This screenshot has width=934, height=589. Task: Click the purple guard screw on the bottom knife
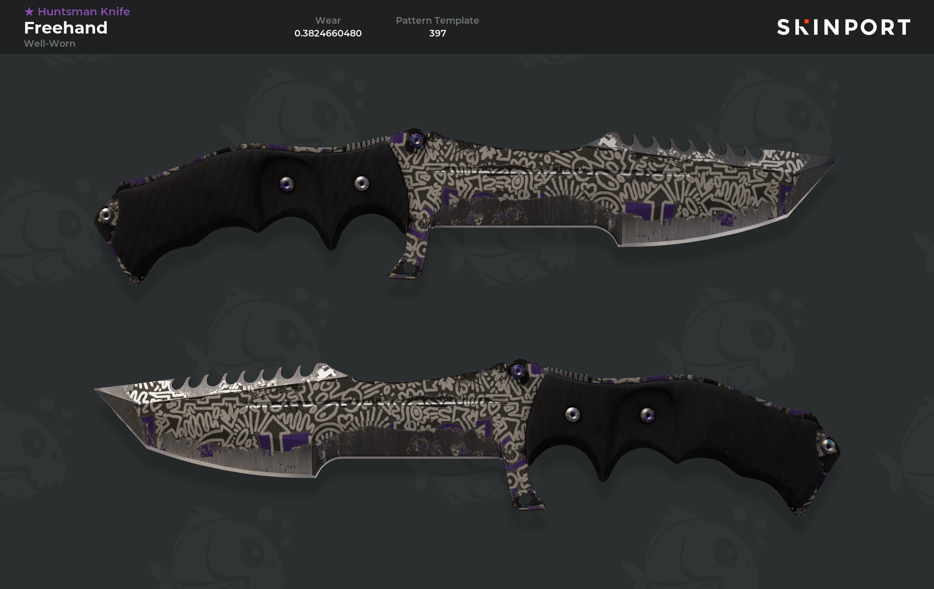(517, 372)
